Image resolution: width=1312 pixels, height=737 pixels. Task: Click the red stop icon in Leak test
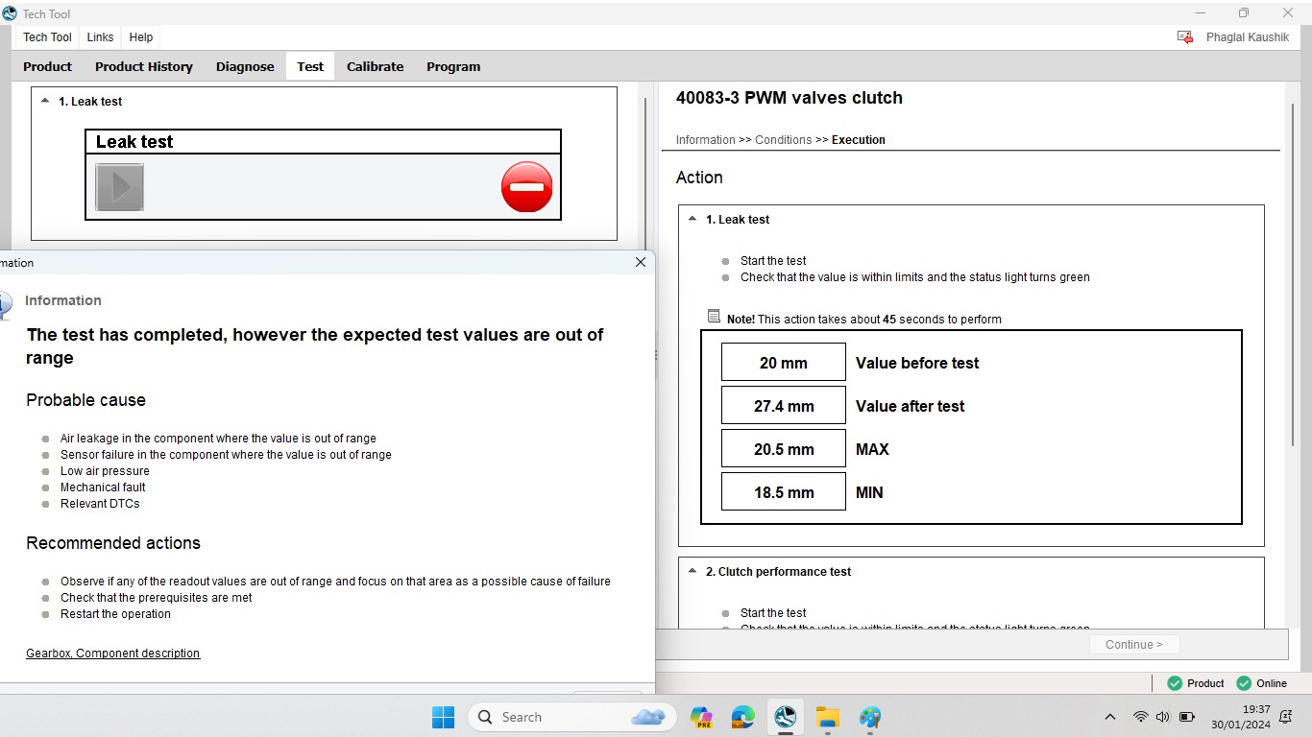(x=527, y=186)
